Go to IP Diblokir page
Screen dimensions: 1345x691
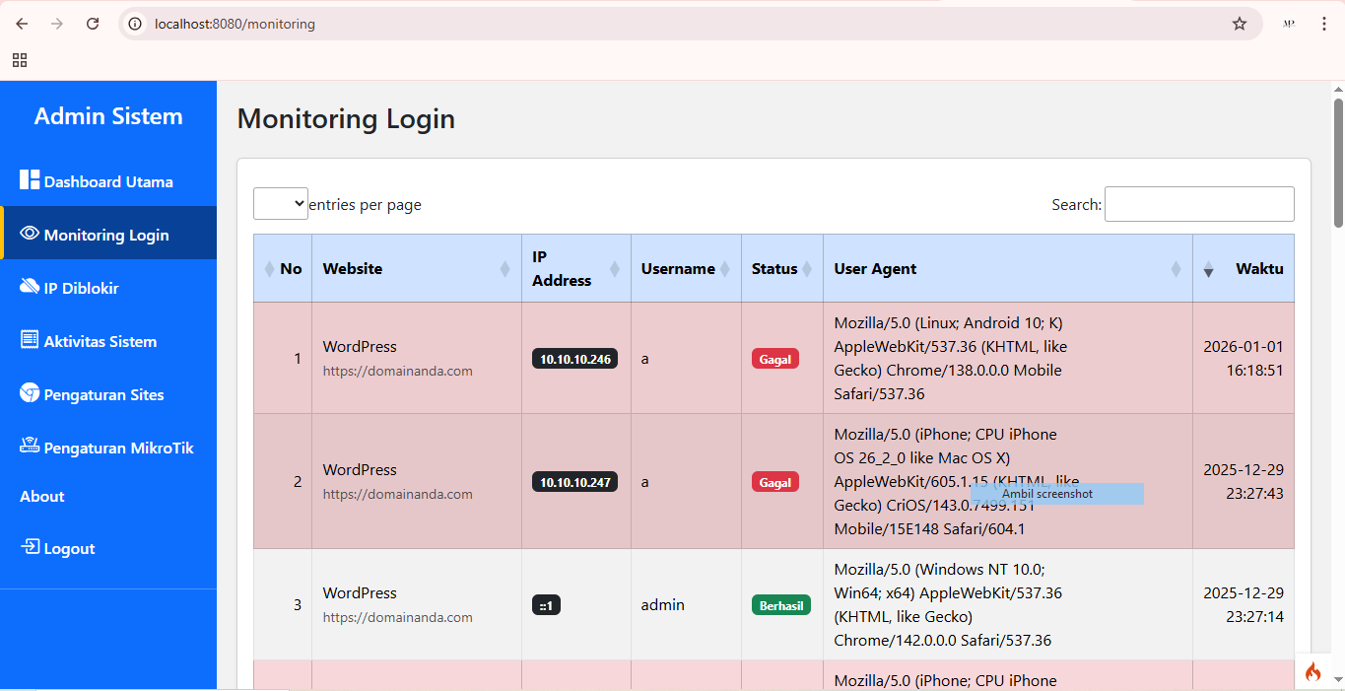point(108,288)
